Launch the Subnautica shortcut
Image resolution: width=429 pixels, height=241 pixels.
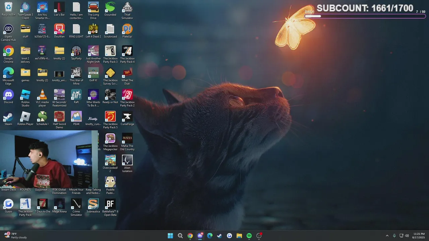point(93,206)
